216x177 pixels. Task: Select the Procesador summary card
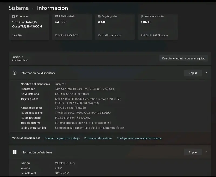coord(29,27)
